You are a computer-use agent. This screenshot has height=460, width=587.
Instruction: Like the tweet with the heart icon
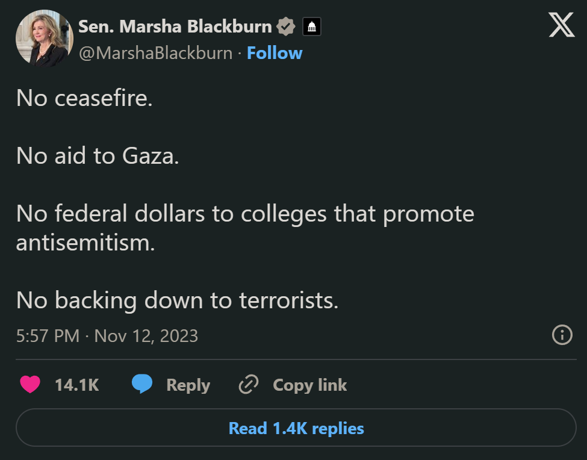pos(30,385)
